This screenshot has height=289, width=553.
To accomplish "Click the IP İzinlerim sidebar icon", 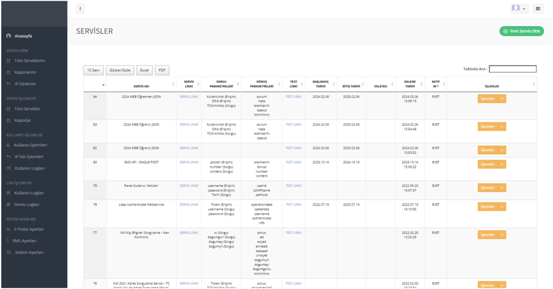I will 8,84.
